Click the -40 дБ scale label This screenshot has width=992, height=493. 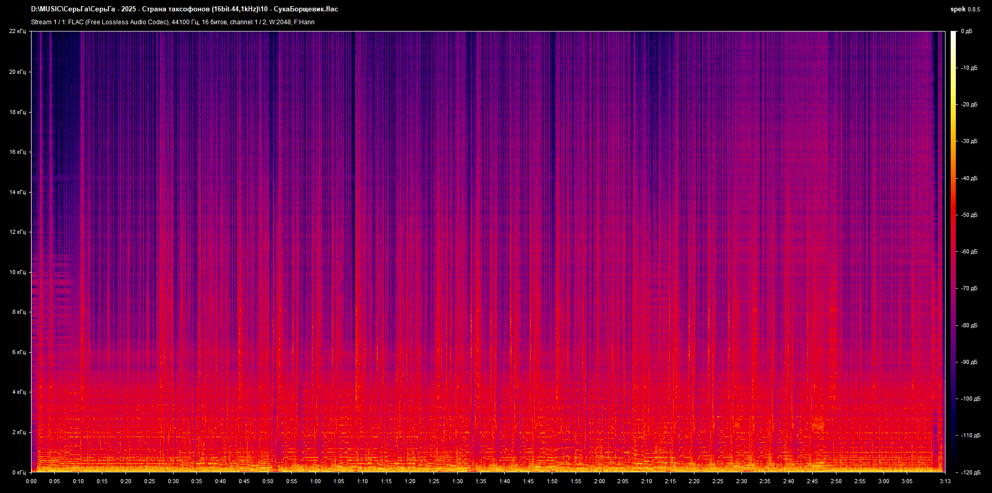tap(969, 179)
